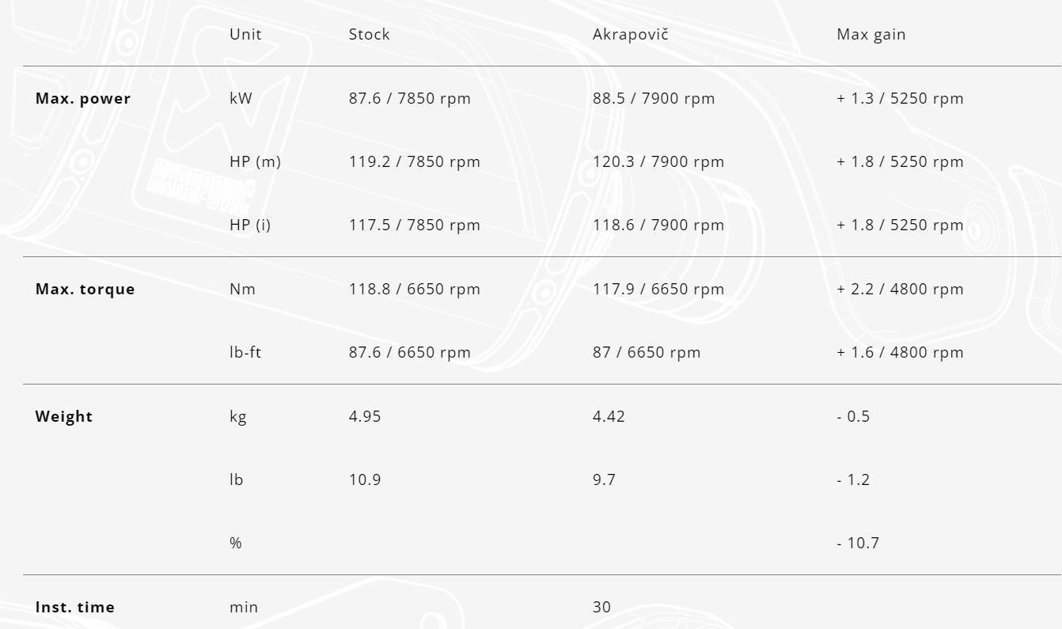Image resolution: width=1062 pixels, height=629 pixels.
Task: Click the Unit column header
Action: tap(245, 35)
